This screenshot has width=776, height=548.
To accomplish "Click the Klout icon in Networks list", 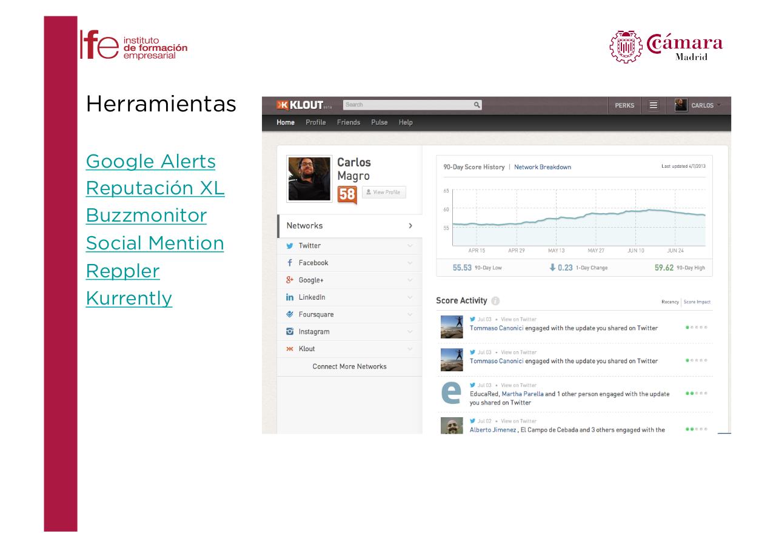I will 289,349.
